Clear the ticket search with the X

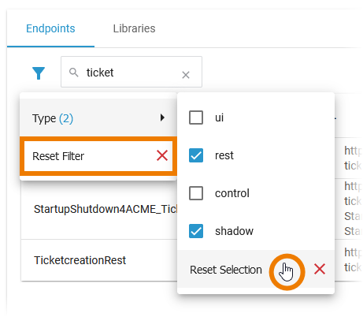point(186,75)
